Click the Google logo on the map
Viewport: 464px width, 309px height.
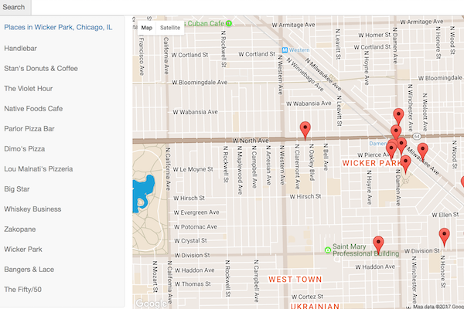(x=152, y=304)
